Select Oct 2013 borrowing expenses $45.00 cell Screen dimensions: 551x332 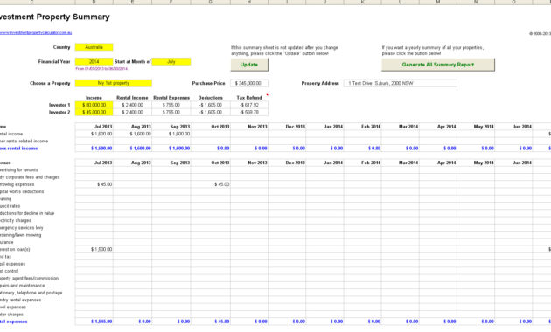pyautogui.click(x=211, y=184)
